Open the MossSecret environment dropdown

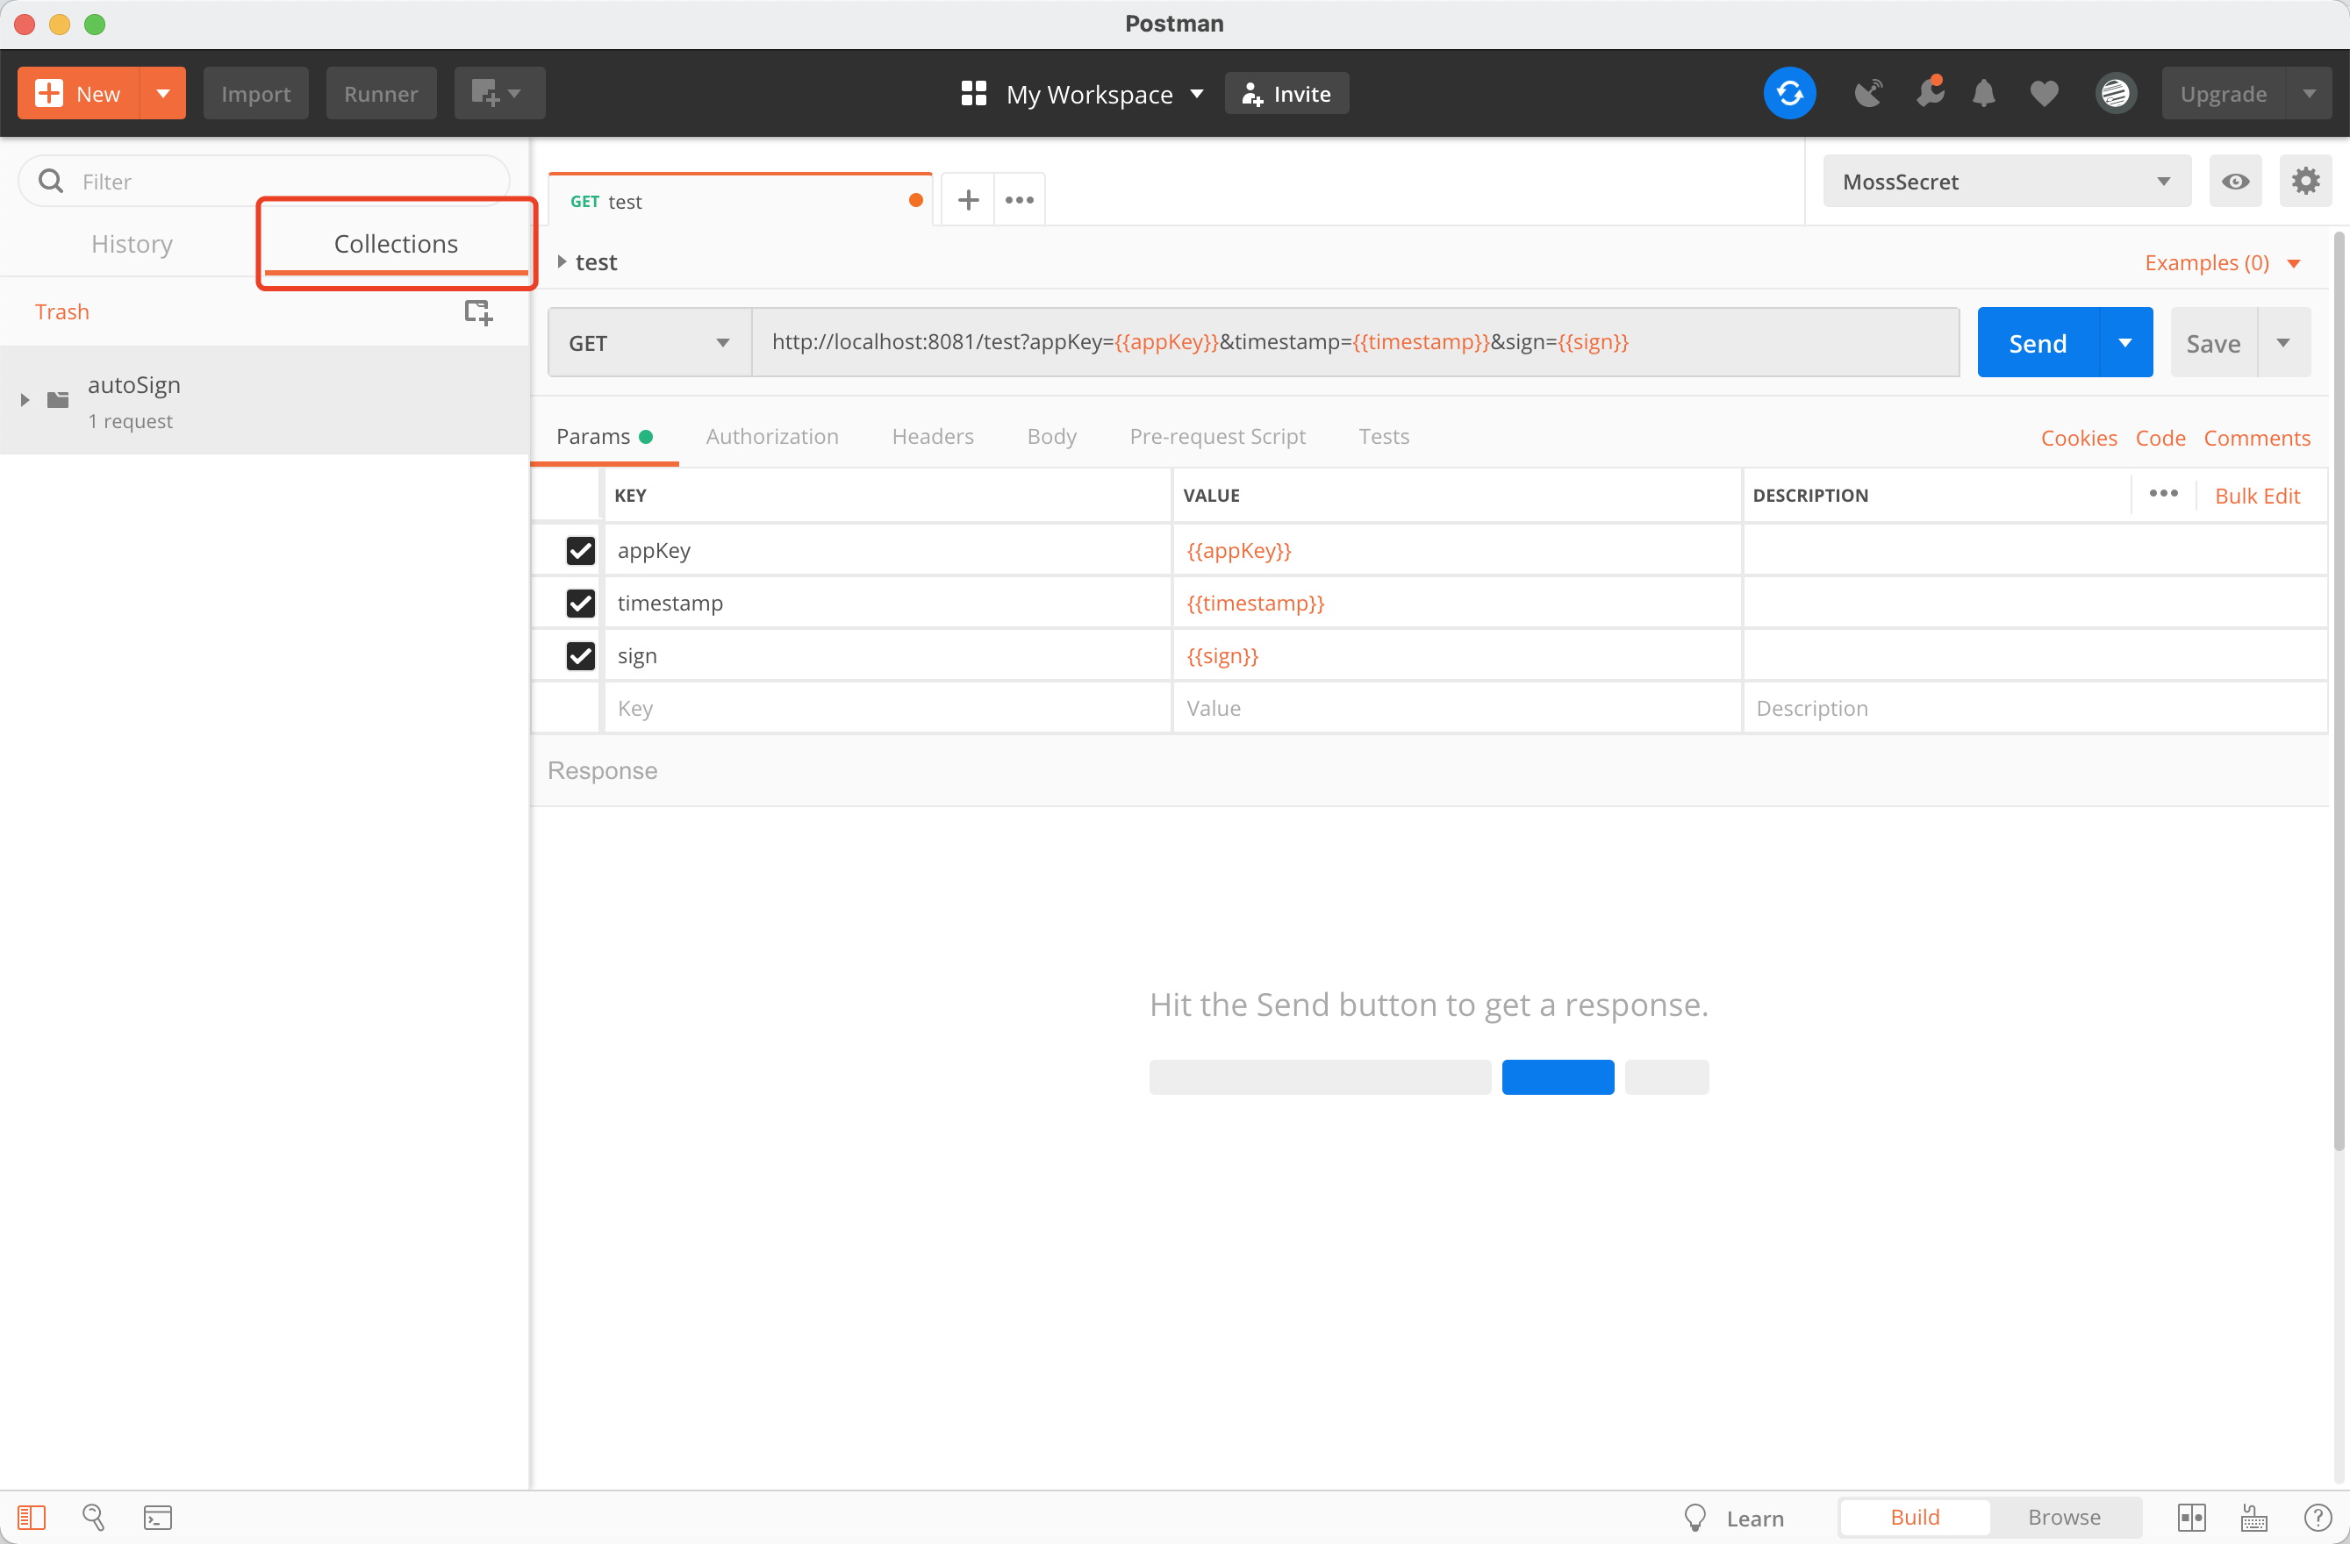tap(2005, 182)
